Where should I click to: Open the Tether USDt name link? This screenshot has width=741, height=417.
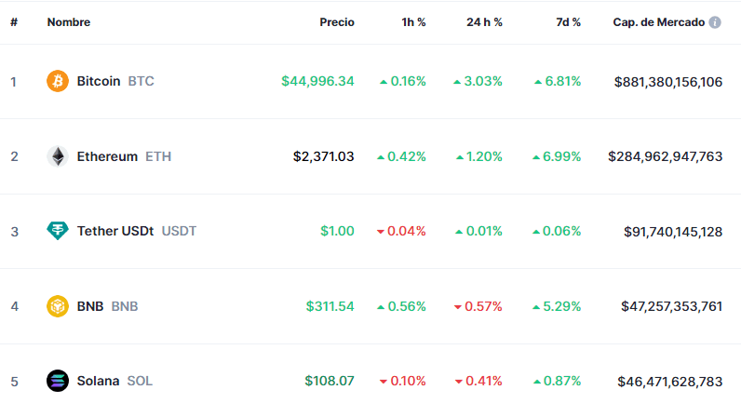115,231
